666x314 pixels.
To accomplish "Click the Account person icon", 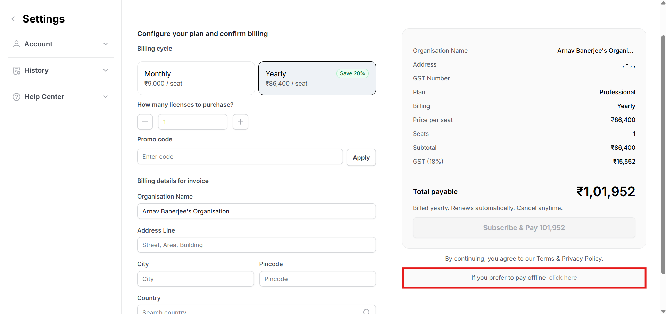I will [x=16, y=44].
